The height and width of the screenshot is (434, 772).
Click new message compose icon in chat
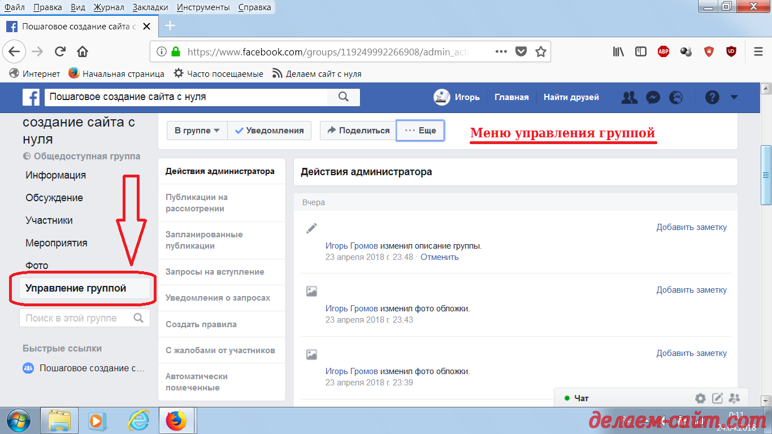tap(717, 398)
